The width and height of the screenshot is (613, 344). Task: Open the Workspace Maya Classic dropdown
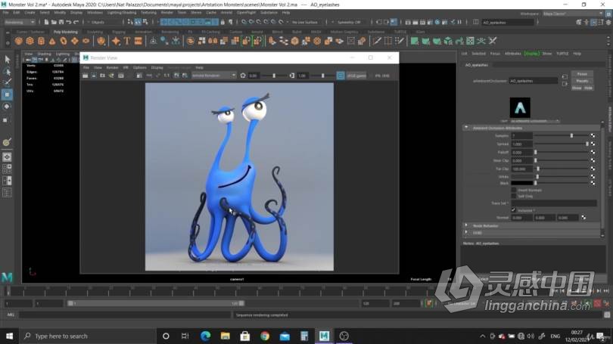click(573, 14)
